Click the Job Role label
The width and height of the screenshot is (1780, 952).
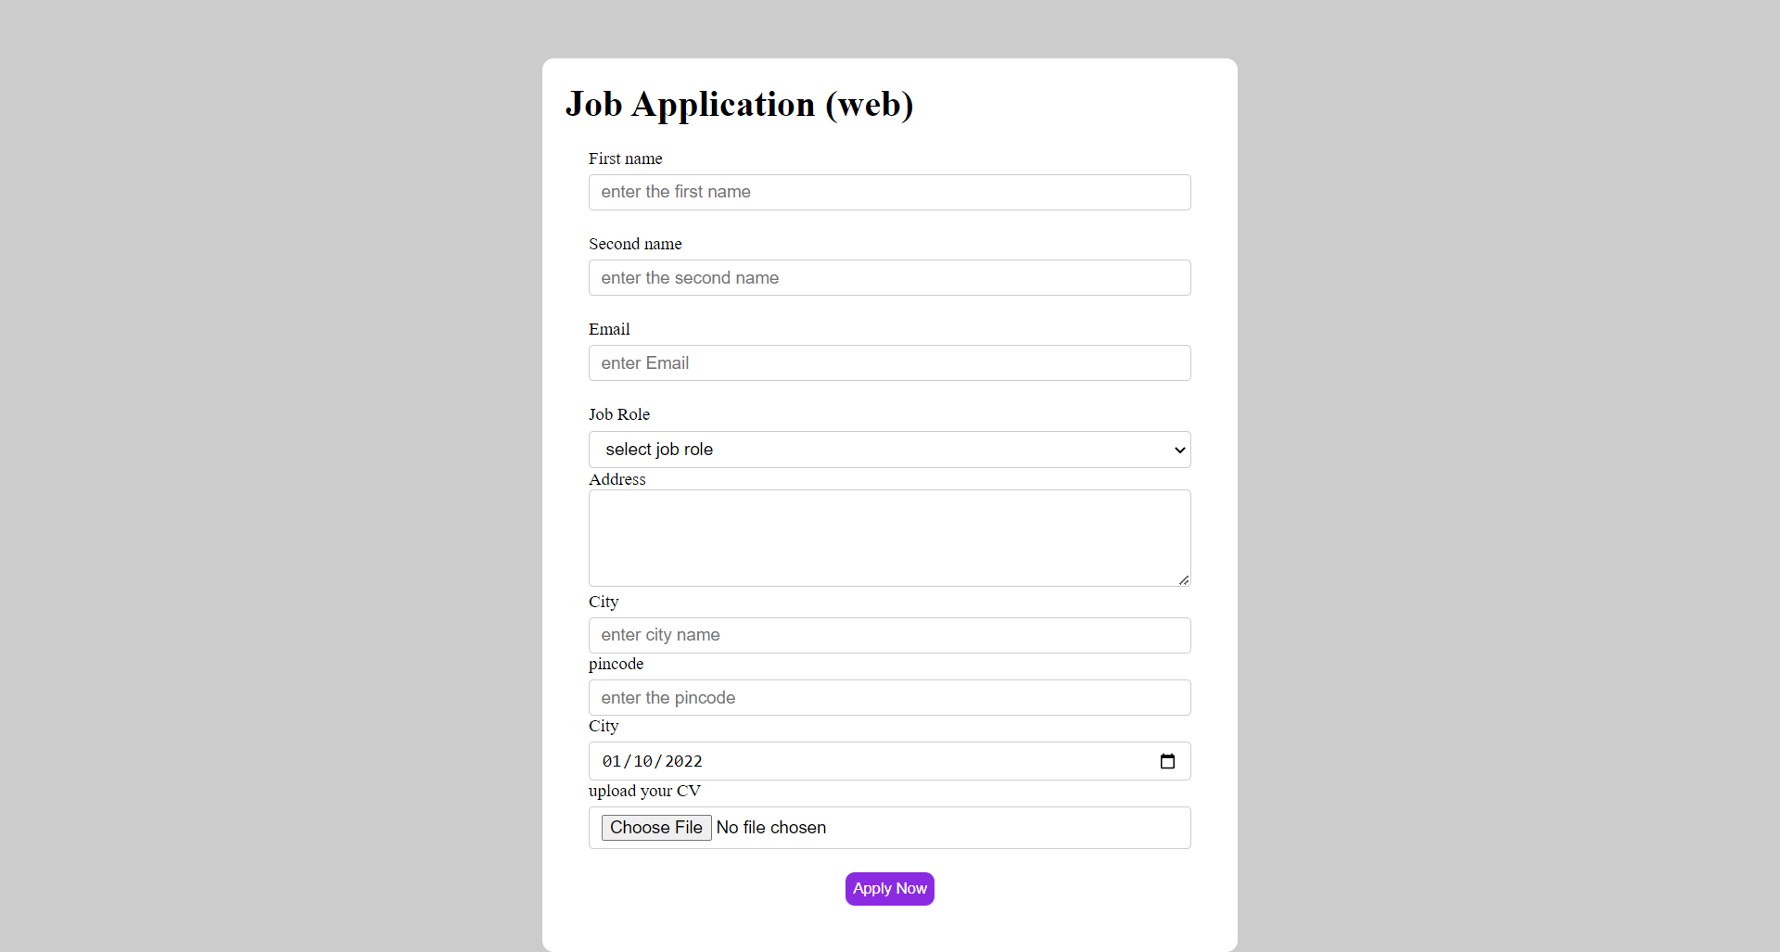click(x=618, y=414)
